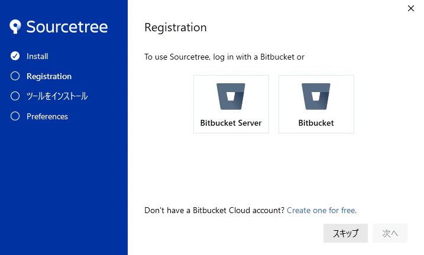
Task: Click the Preferences step circle
Action: tap(15, 116)
